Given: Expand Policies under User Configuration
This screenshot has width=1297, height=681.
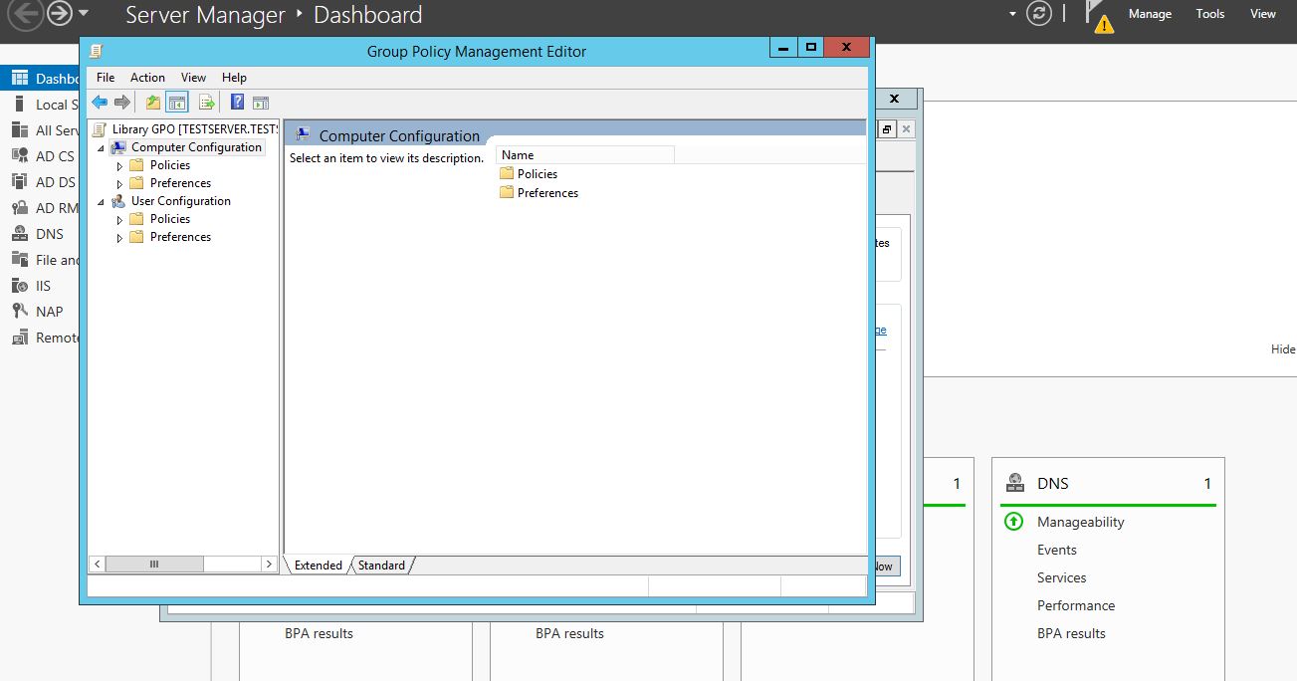Looking at the screenshot, I should [119, 220].
